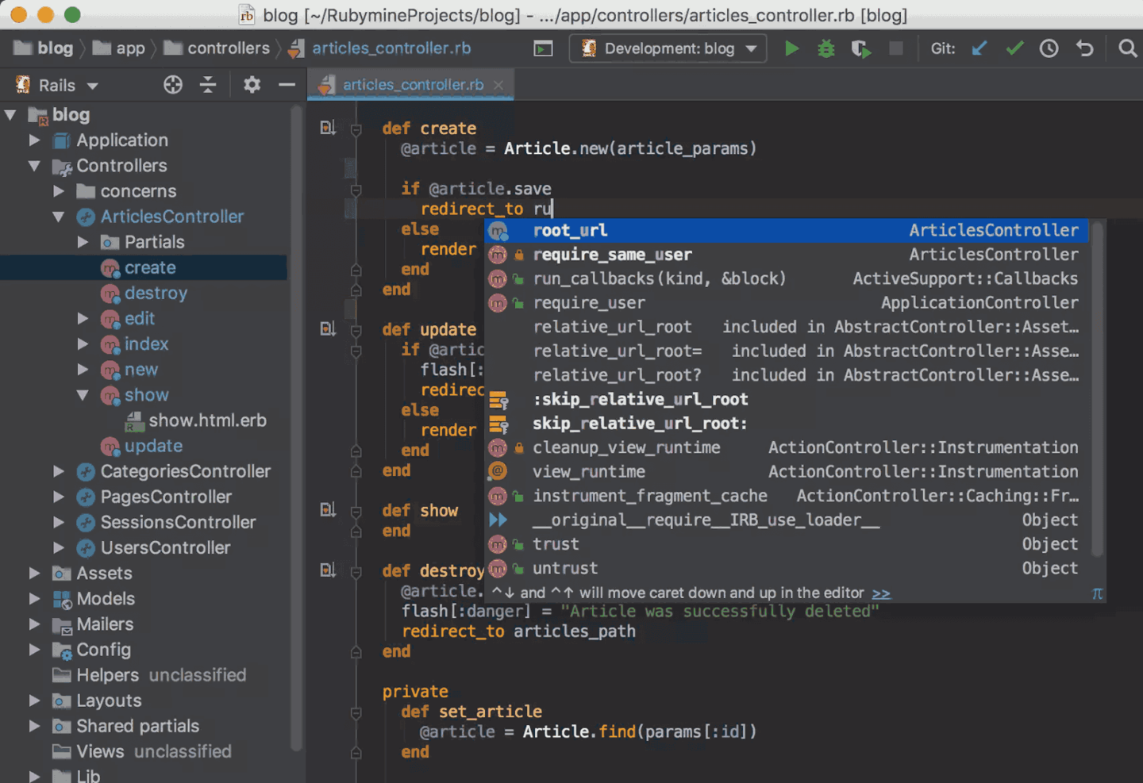Expand the Models node

pos(35,599)
